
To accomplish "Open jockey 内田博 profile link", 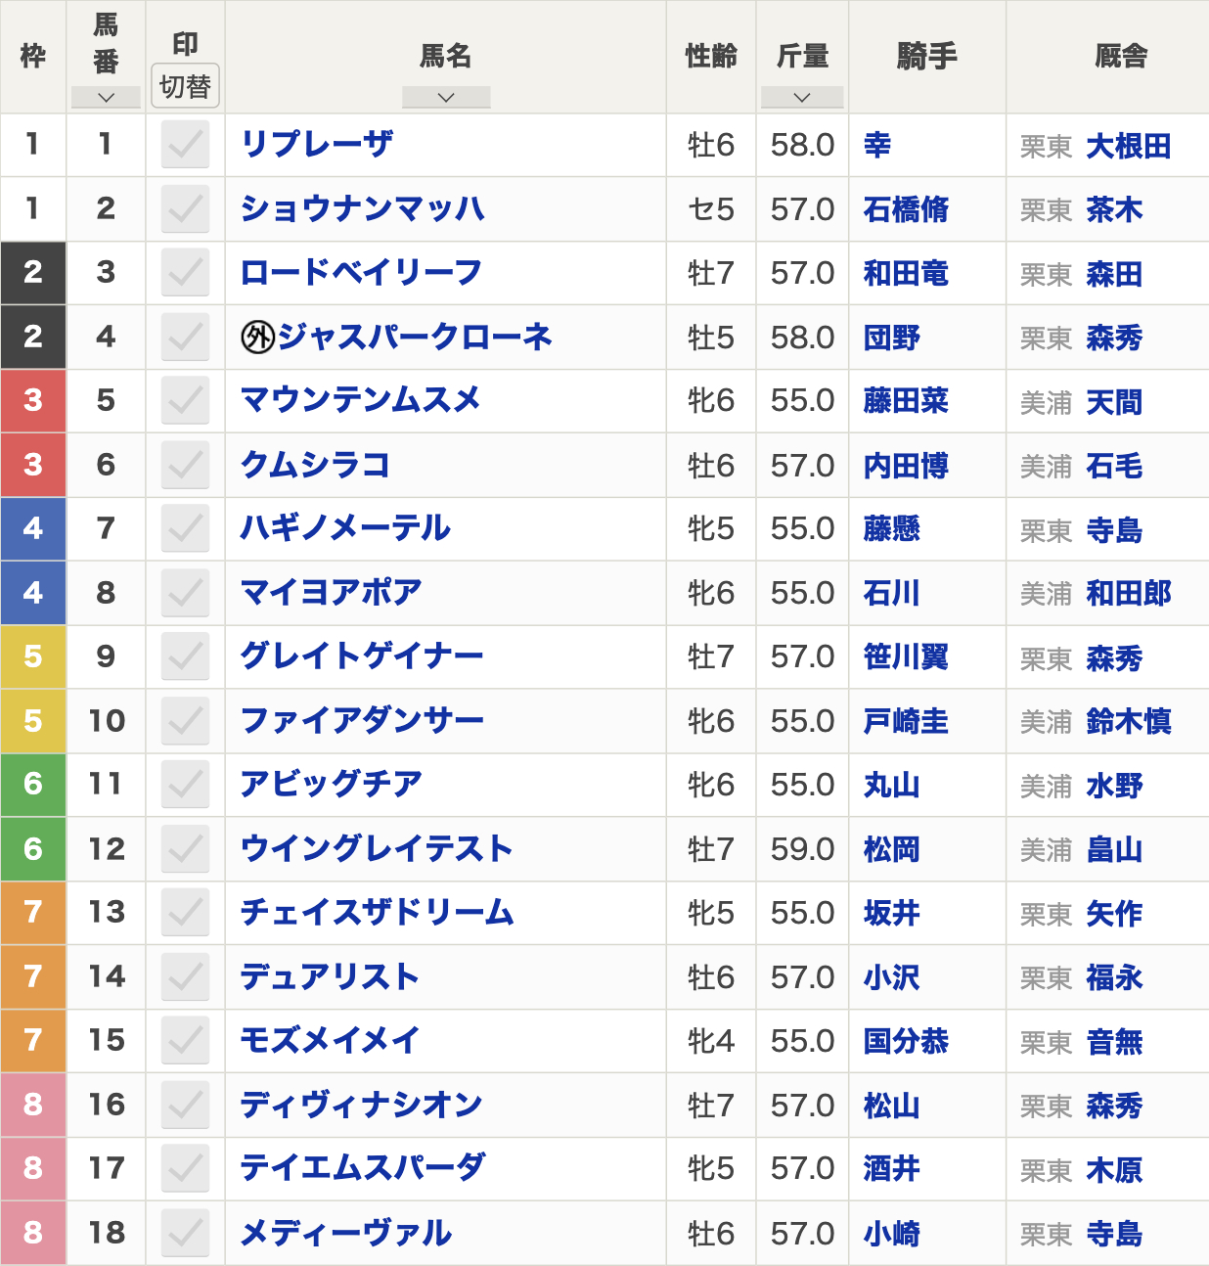I will (x=906, y=466).
